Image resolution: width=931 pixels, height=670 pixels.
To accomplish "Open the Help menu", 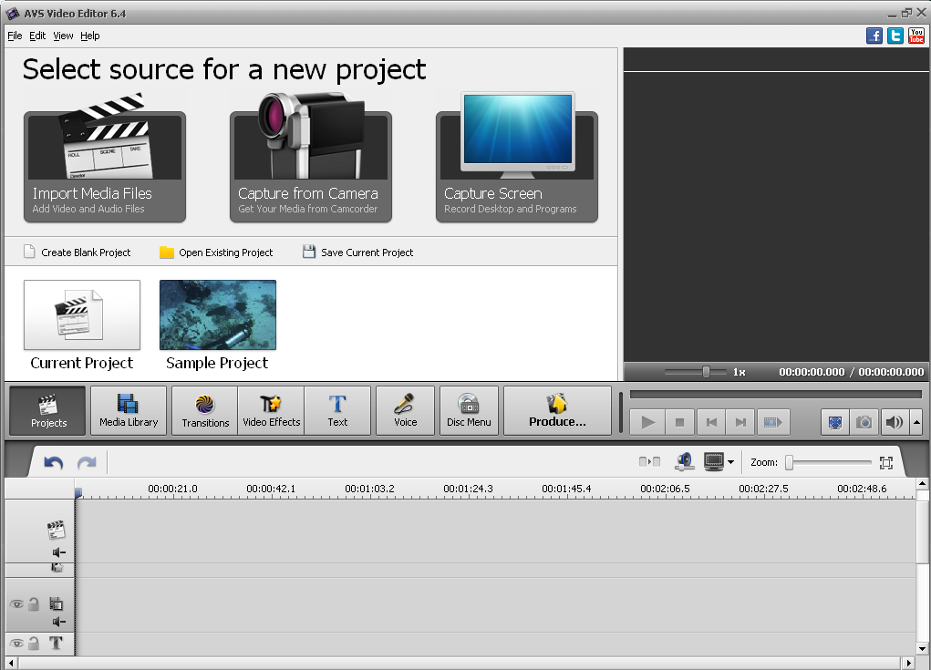I will (90, 36).
